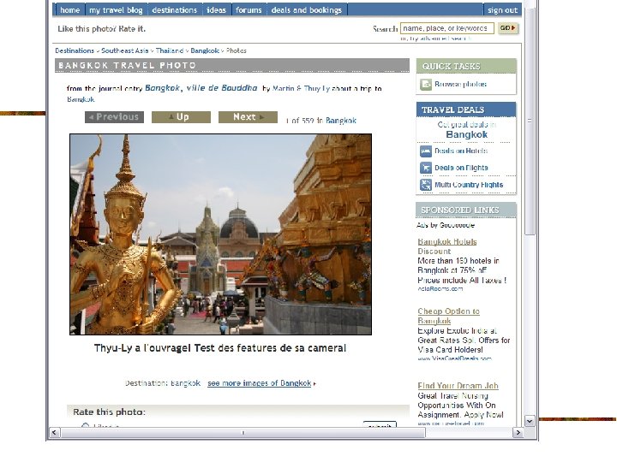617x462 pixels.
Task: Click sign out
Action: [502, 10]
